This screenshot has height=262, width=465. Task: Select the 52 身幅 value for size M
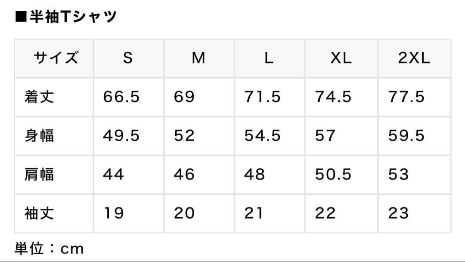tap(184, 136)
